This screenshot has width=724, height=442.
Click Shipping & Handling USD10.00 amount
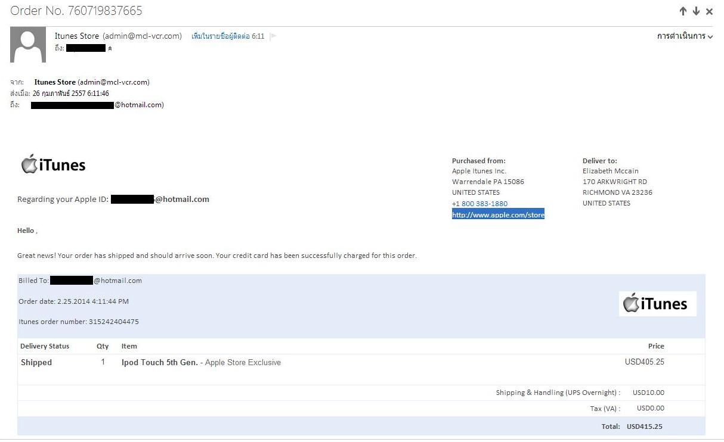648,393
